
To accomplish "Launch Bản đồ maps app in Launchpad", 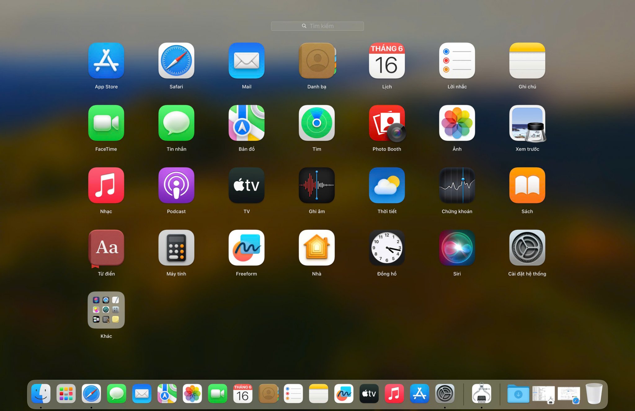I will point(246,123).
